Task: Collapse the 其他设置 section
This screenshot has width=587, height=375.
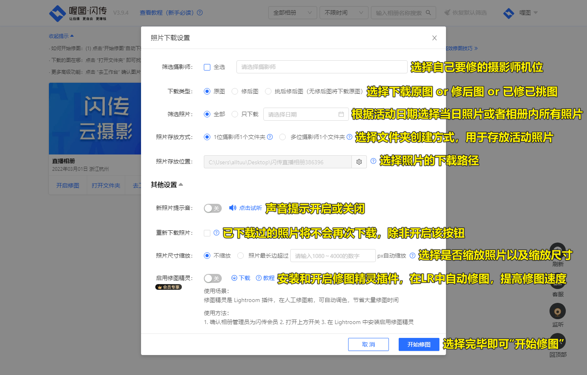Action: [167, 185]
